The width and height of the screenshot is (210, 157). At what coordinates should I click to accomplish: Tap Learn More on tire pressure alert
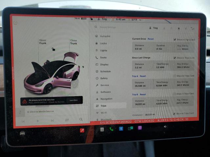point(73,100)
